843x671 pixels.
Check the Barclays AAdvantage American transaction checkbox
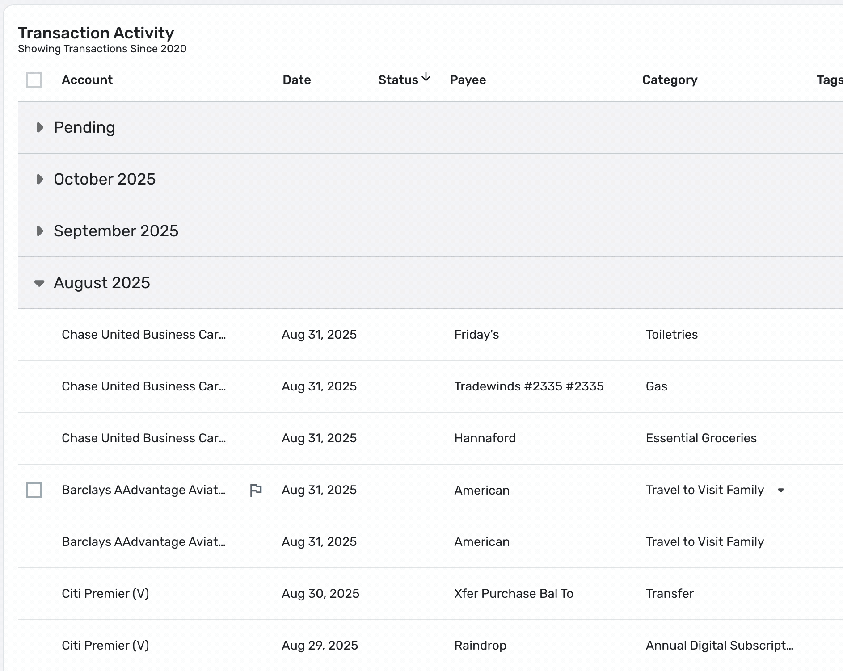click(34, 490)
